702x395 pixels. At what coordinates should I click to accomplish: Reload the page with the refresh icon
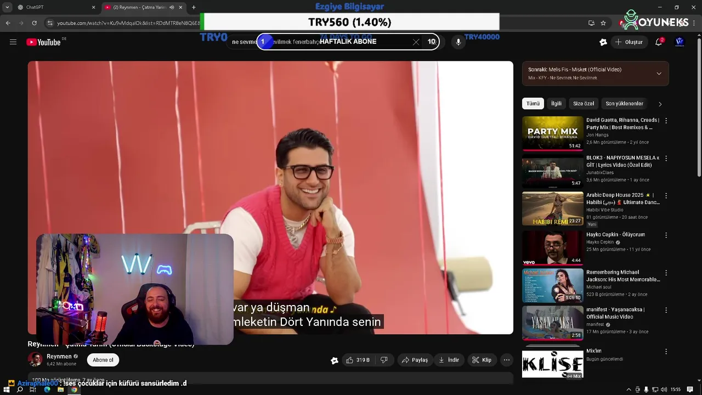click(34, 23)
